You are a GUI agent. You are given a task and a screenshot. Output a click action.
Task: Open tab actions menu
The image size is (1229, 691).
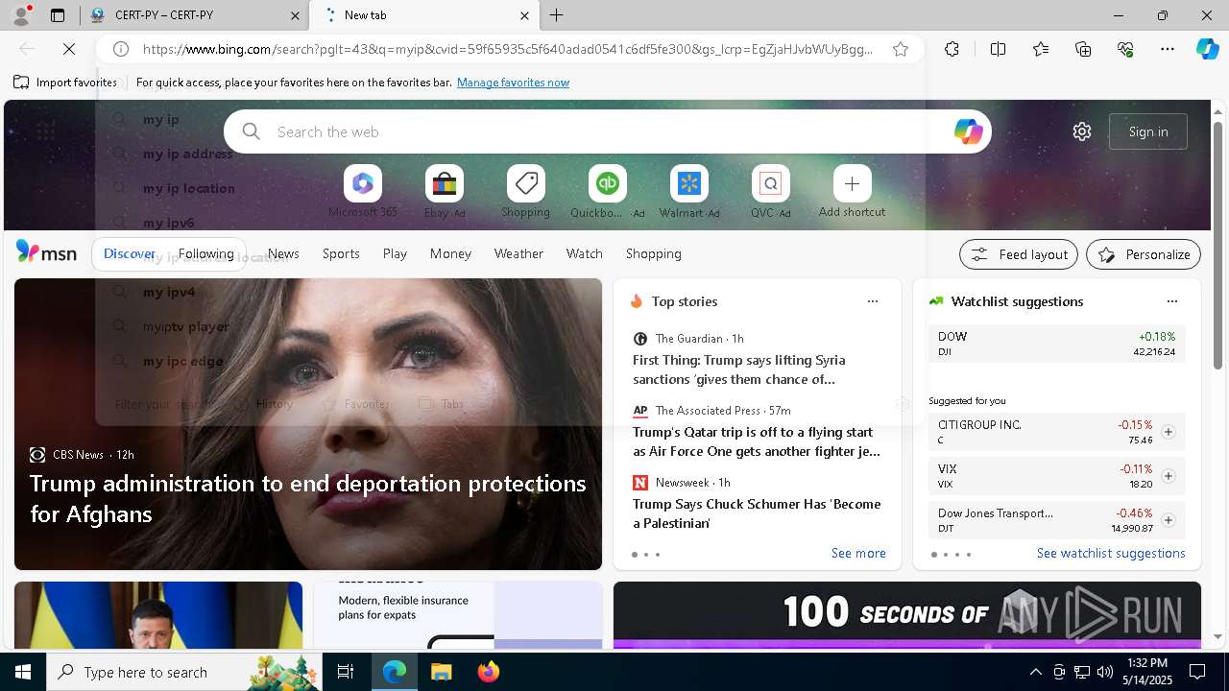58,15
